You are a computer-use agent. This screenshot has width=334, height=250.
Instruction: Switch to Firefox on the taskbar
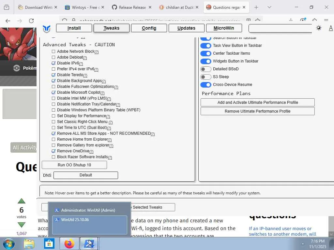69,243
